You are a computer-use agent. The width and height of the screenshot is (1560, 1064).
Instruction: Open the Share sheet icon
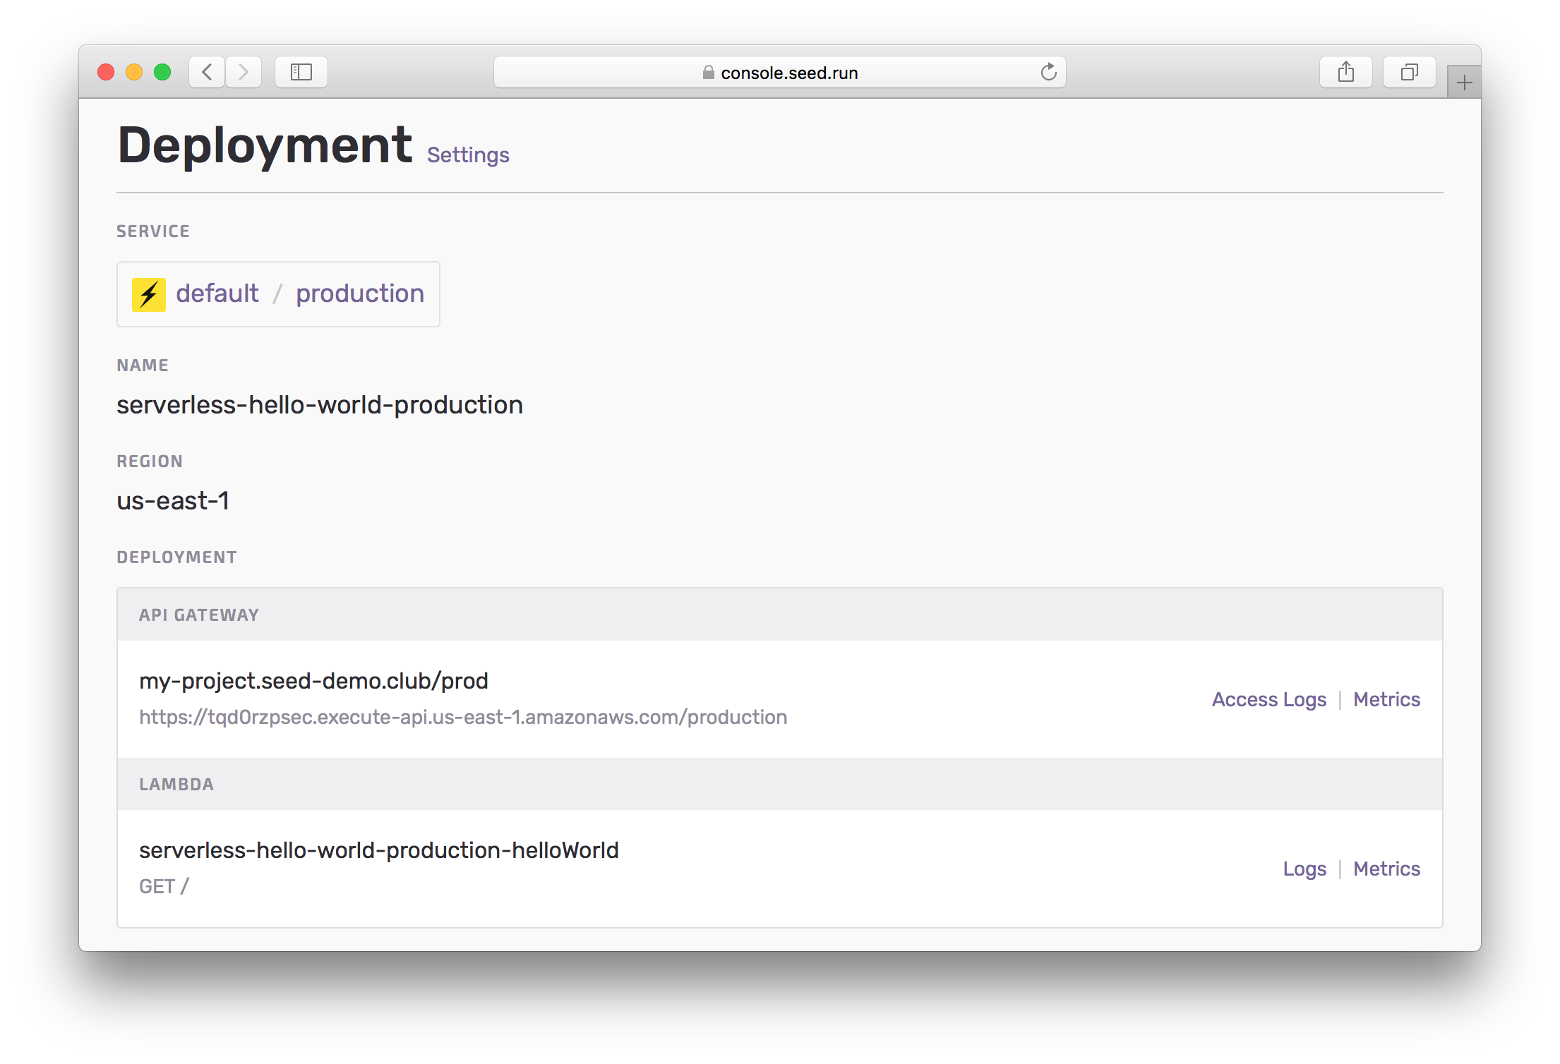point(1345,72)
